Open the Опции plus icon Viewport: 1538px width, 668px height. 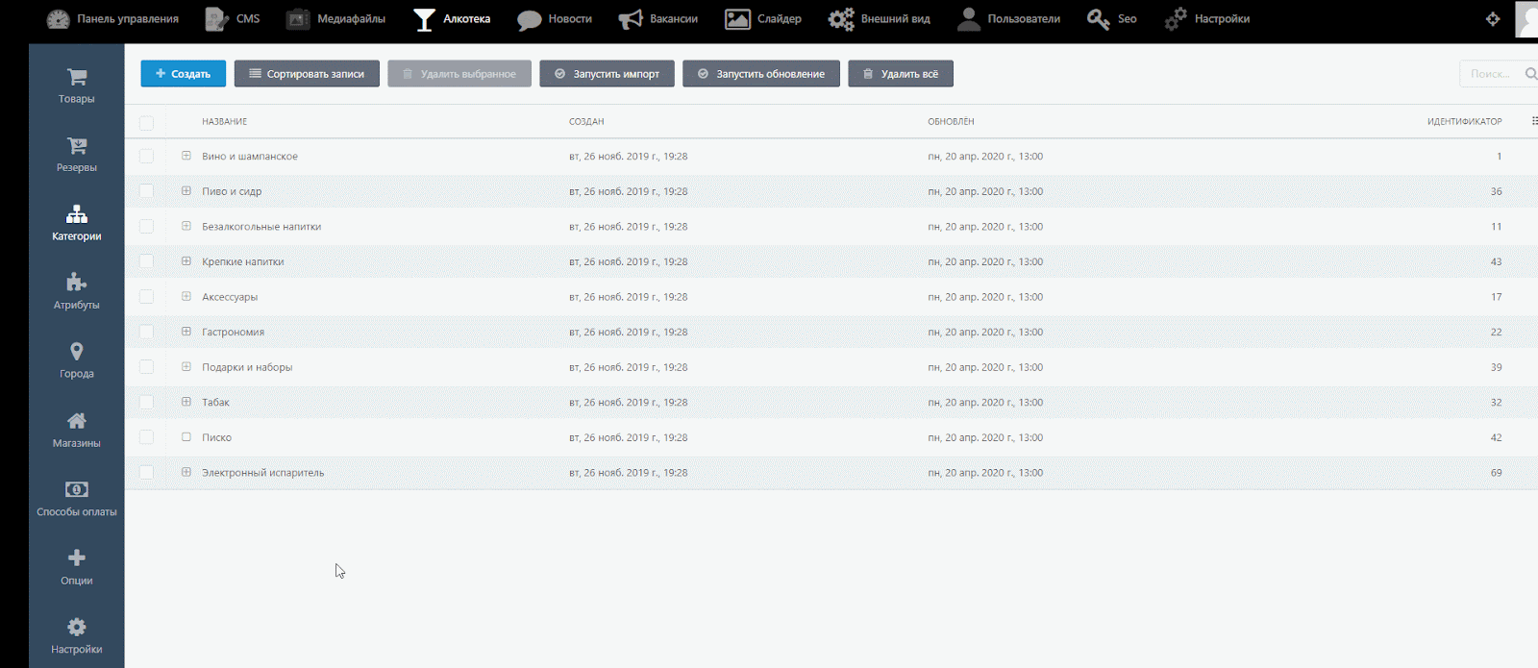[77, 557]
